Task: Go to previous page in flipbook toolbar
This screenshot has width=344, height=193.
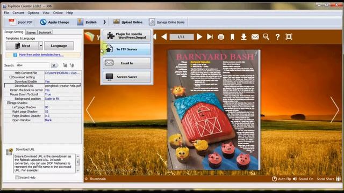Action: click(164, 37)
